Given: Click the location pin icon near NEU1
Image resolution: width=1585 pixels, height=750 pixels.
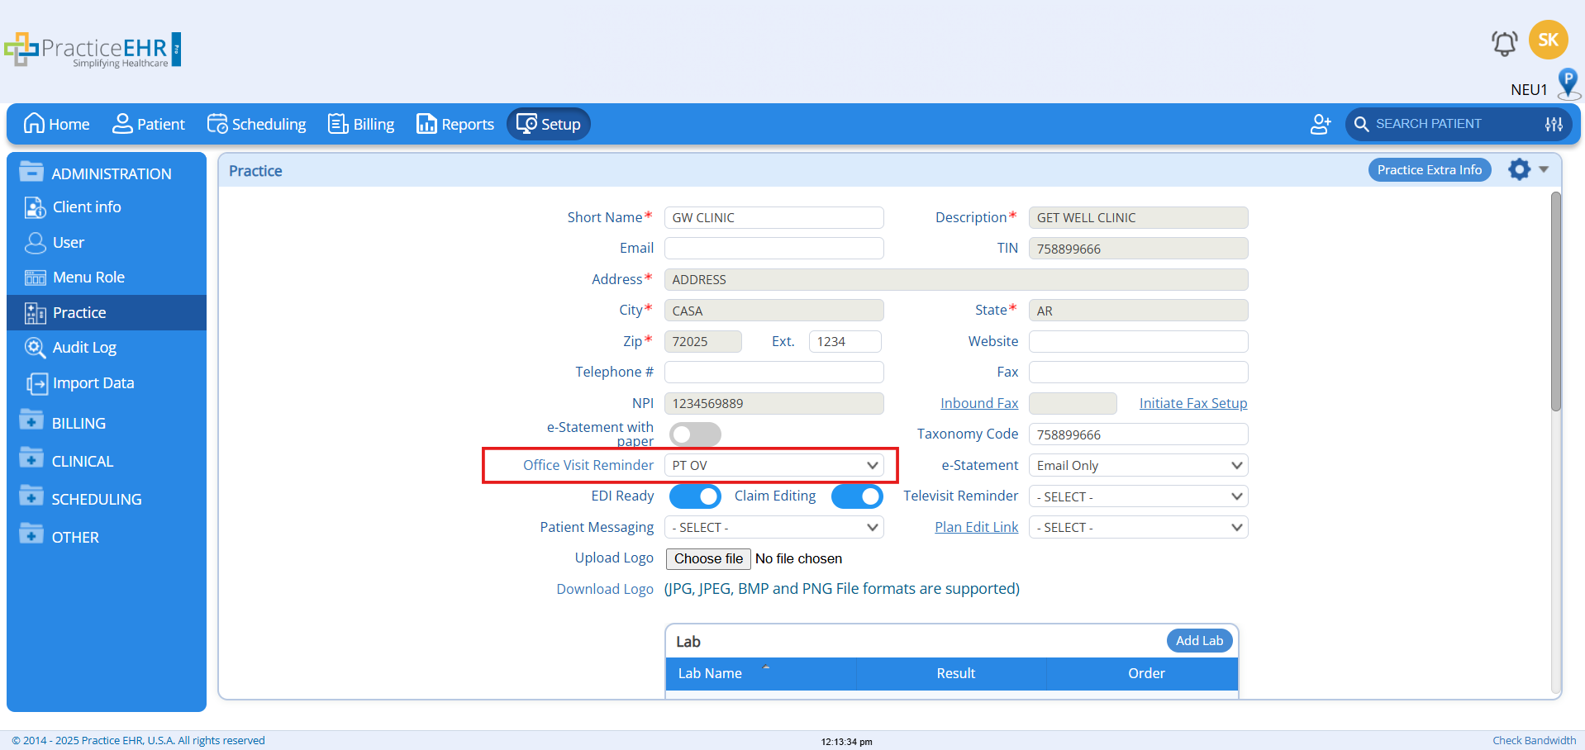Looking at the screenshot, I should pos(1568,83).
